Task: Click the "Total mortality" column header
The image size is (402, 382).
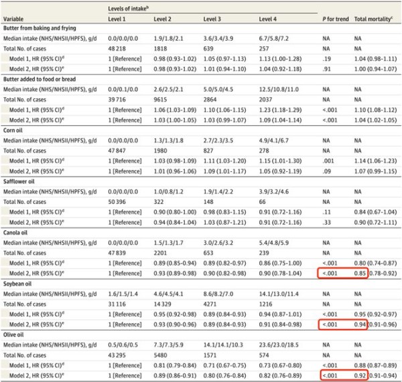Action: [x=373, y=19]
